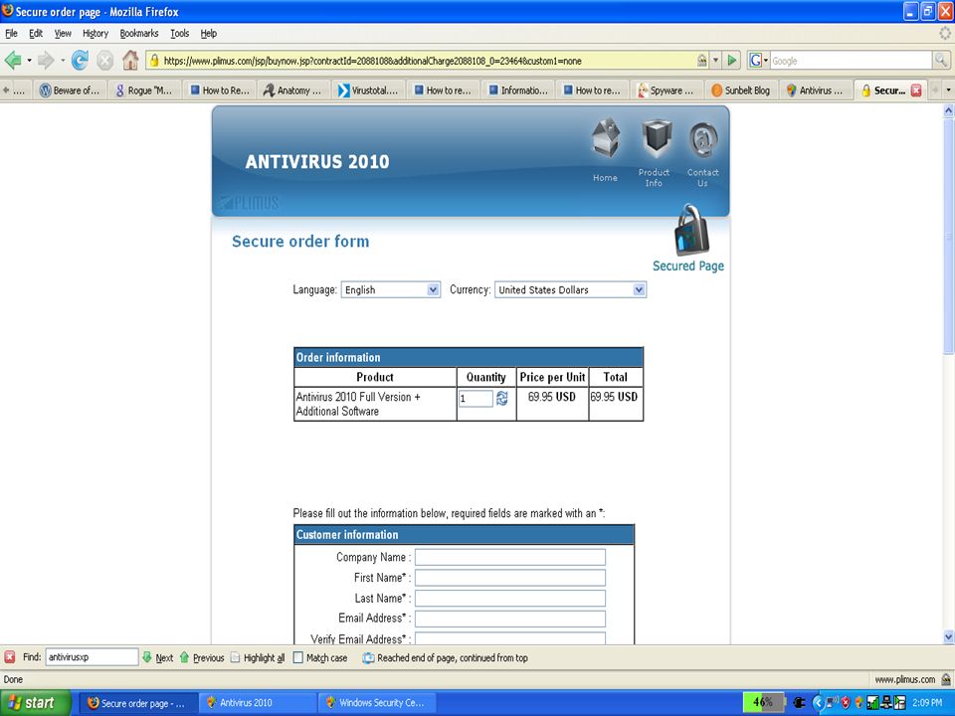Screen dimensions: 955x716
Task: Open the Edit menu
Action: tap(36, 34)
